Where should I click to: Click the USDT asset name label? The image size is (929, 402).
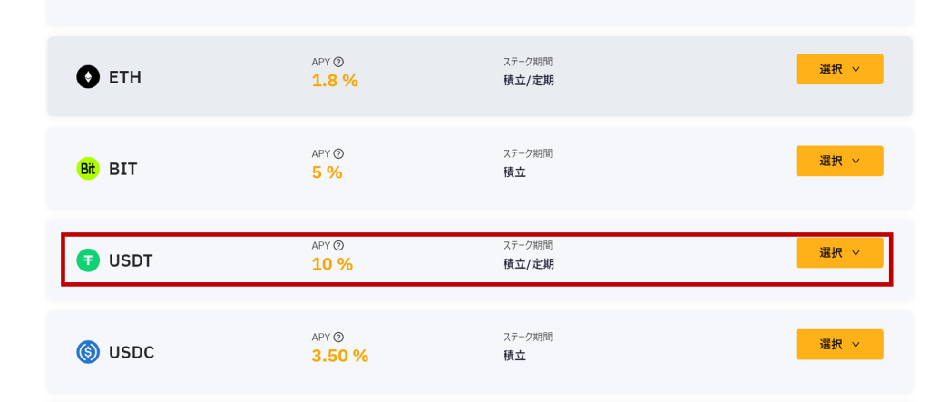coord(131,260)
